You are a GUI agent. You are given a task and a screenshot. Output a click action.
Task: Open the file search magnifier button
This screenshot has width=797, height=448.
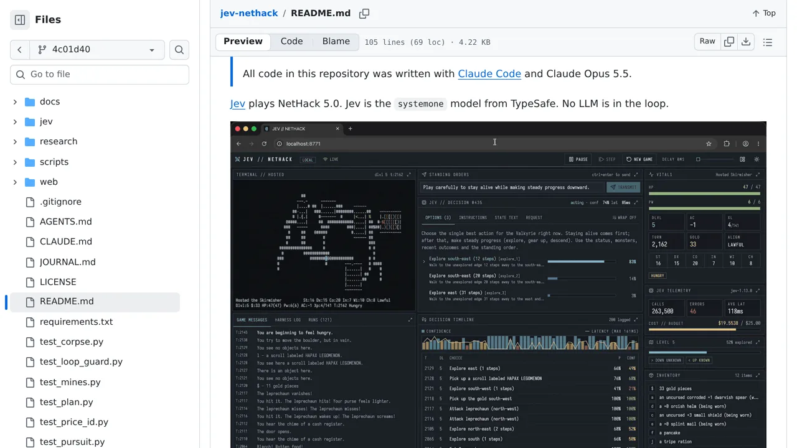tap(179, 50)
